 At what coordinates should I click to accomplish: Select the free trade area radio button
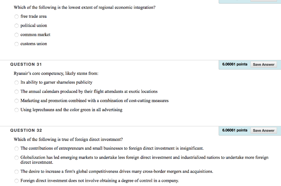pos(16,17)
